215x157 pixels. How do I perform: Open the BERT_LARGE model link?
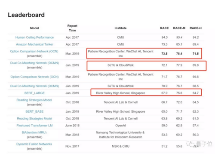[34, 93]
